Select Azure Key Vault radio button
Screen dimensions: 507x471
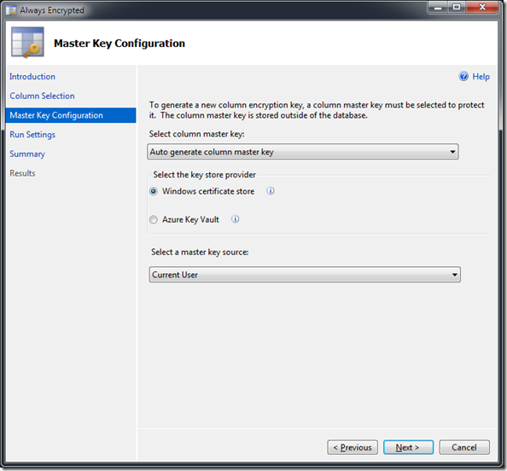(x=154, y=220)
